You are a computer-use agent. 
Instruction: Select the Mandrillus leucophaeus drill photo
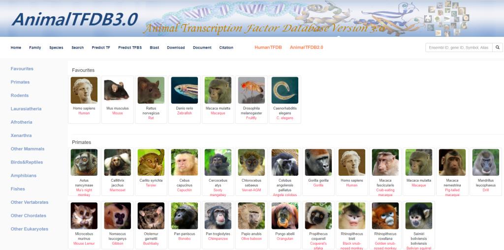[486, 163]
